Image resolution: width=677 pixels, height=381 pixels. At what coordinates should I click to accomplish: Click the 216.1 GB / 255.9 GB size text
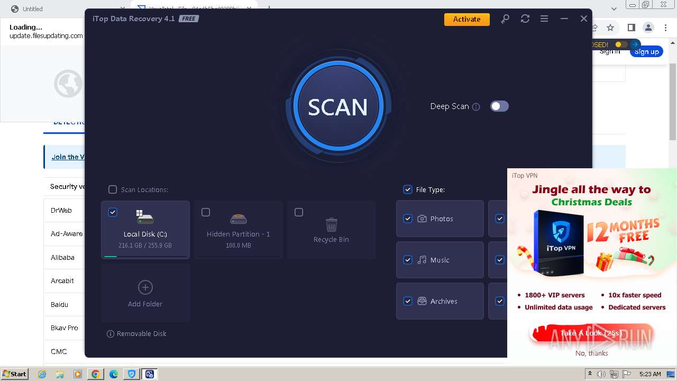pyautogui.click(x=145, y=246)
